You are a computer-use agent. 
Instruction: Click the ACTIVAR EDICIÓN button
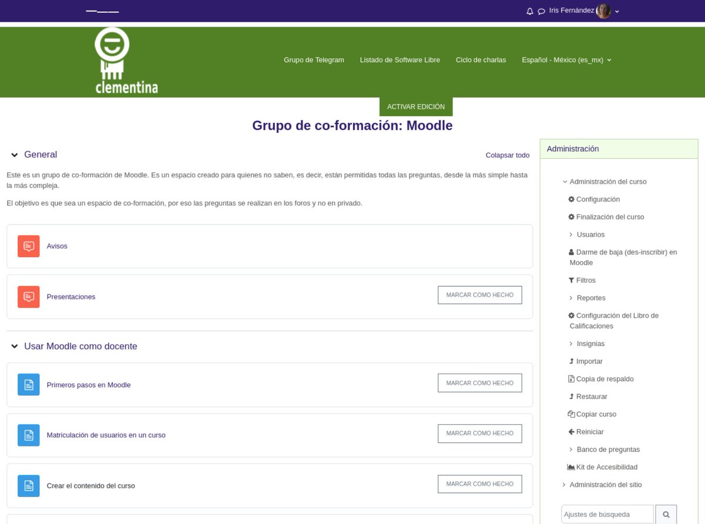(x=416, y=107)
